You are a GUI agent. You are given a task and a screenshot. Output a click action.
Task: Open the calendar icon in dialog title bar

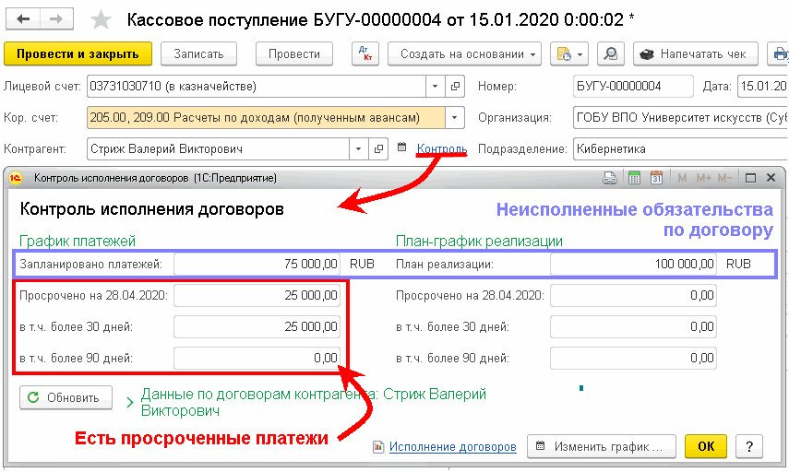[656, 177]
